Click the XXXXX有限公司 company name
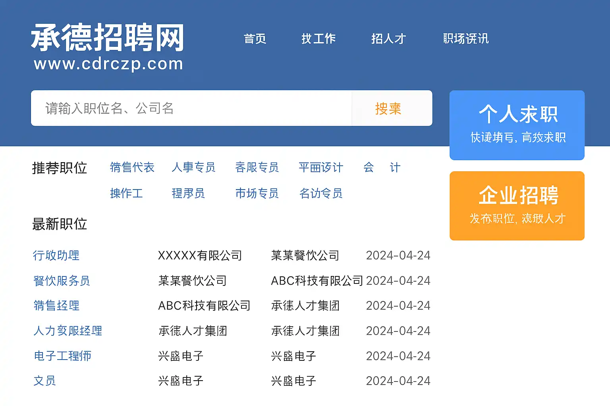610x406 pixels. (200, 255)
